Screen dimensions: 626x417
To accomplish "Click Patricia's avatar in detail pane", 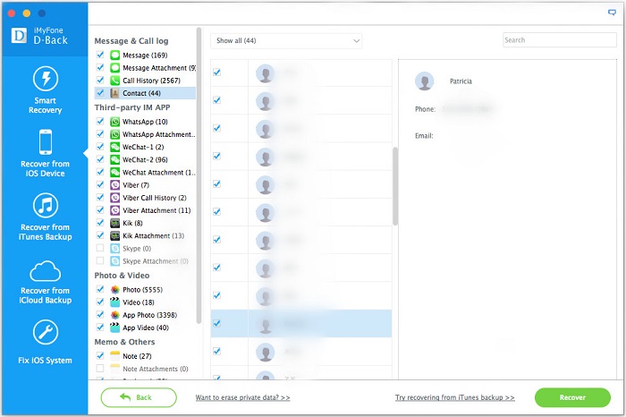I will click(425, 81).
